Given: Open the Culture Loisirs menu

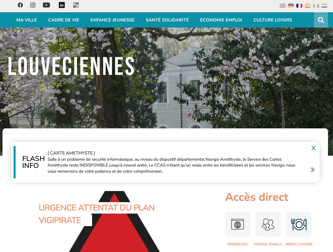Looking at the screenshot, I should (x=273, y=20).
